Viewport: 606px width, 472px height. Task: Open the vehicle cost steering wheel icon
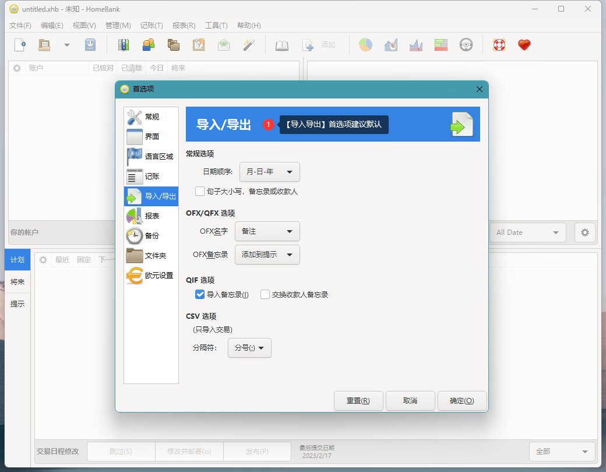tap(466, 45)
